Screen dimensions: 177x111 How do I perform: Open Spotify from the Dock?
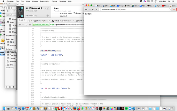click(x=126, y=109)
